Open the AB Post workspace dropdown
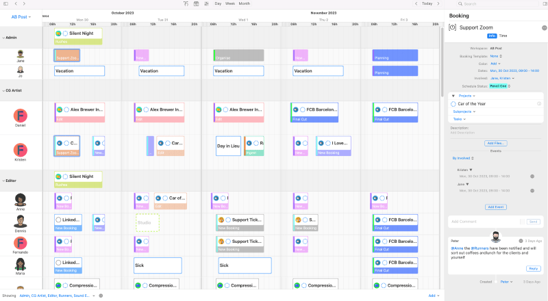Viewport: 548px width, 301px height. point(21,16)
